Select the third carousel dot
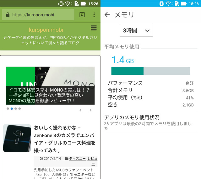The height and width of the screenshot is (179, 201). click(x=16, y=109)
